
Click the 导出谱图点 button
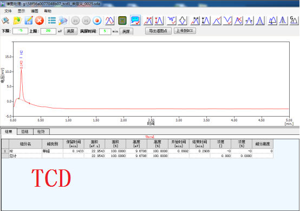coord(158,31)
